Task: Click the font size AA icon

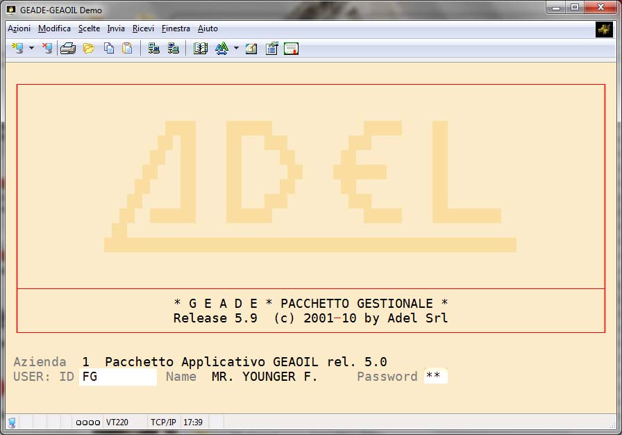Action: pyautogui.click(x=221, y=49)
